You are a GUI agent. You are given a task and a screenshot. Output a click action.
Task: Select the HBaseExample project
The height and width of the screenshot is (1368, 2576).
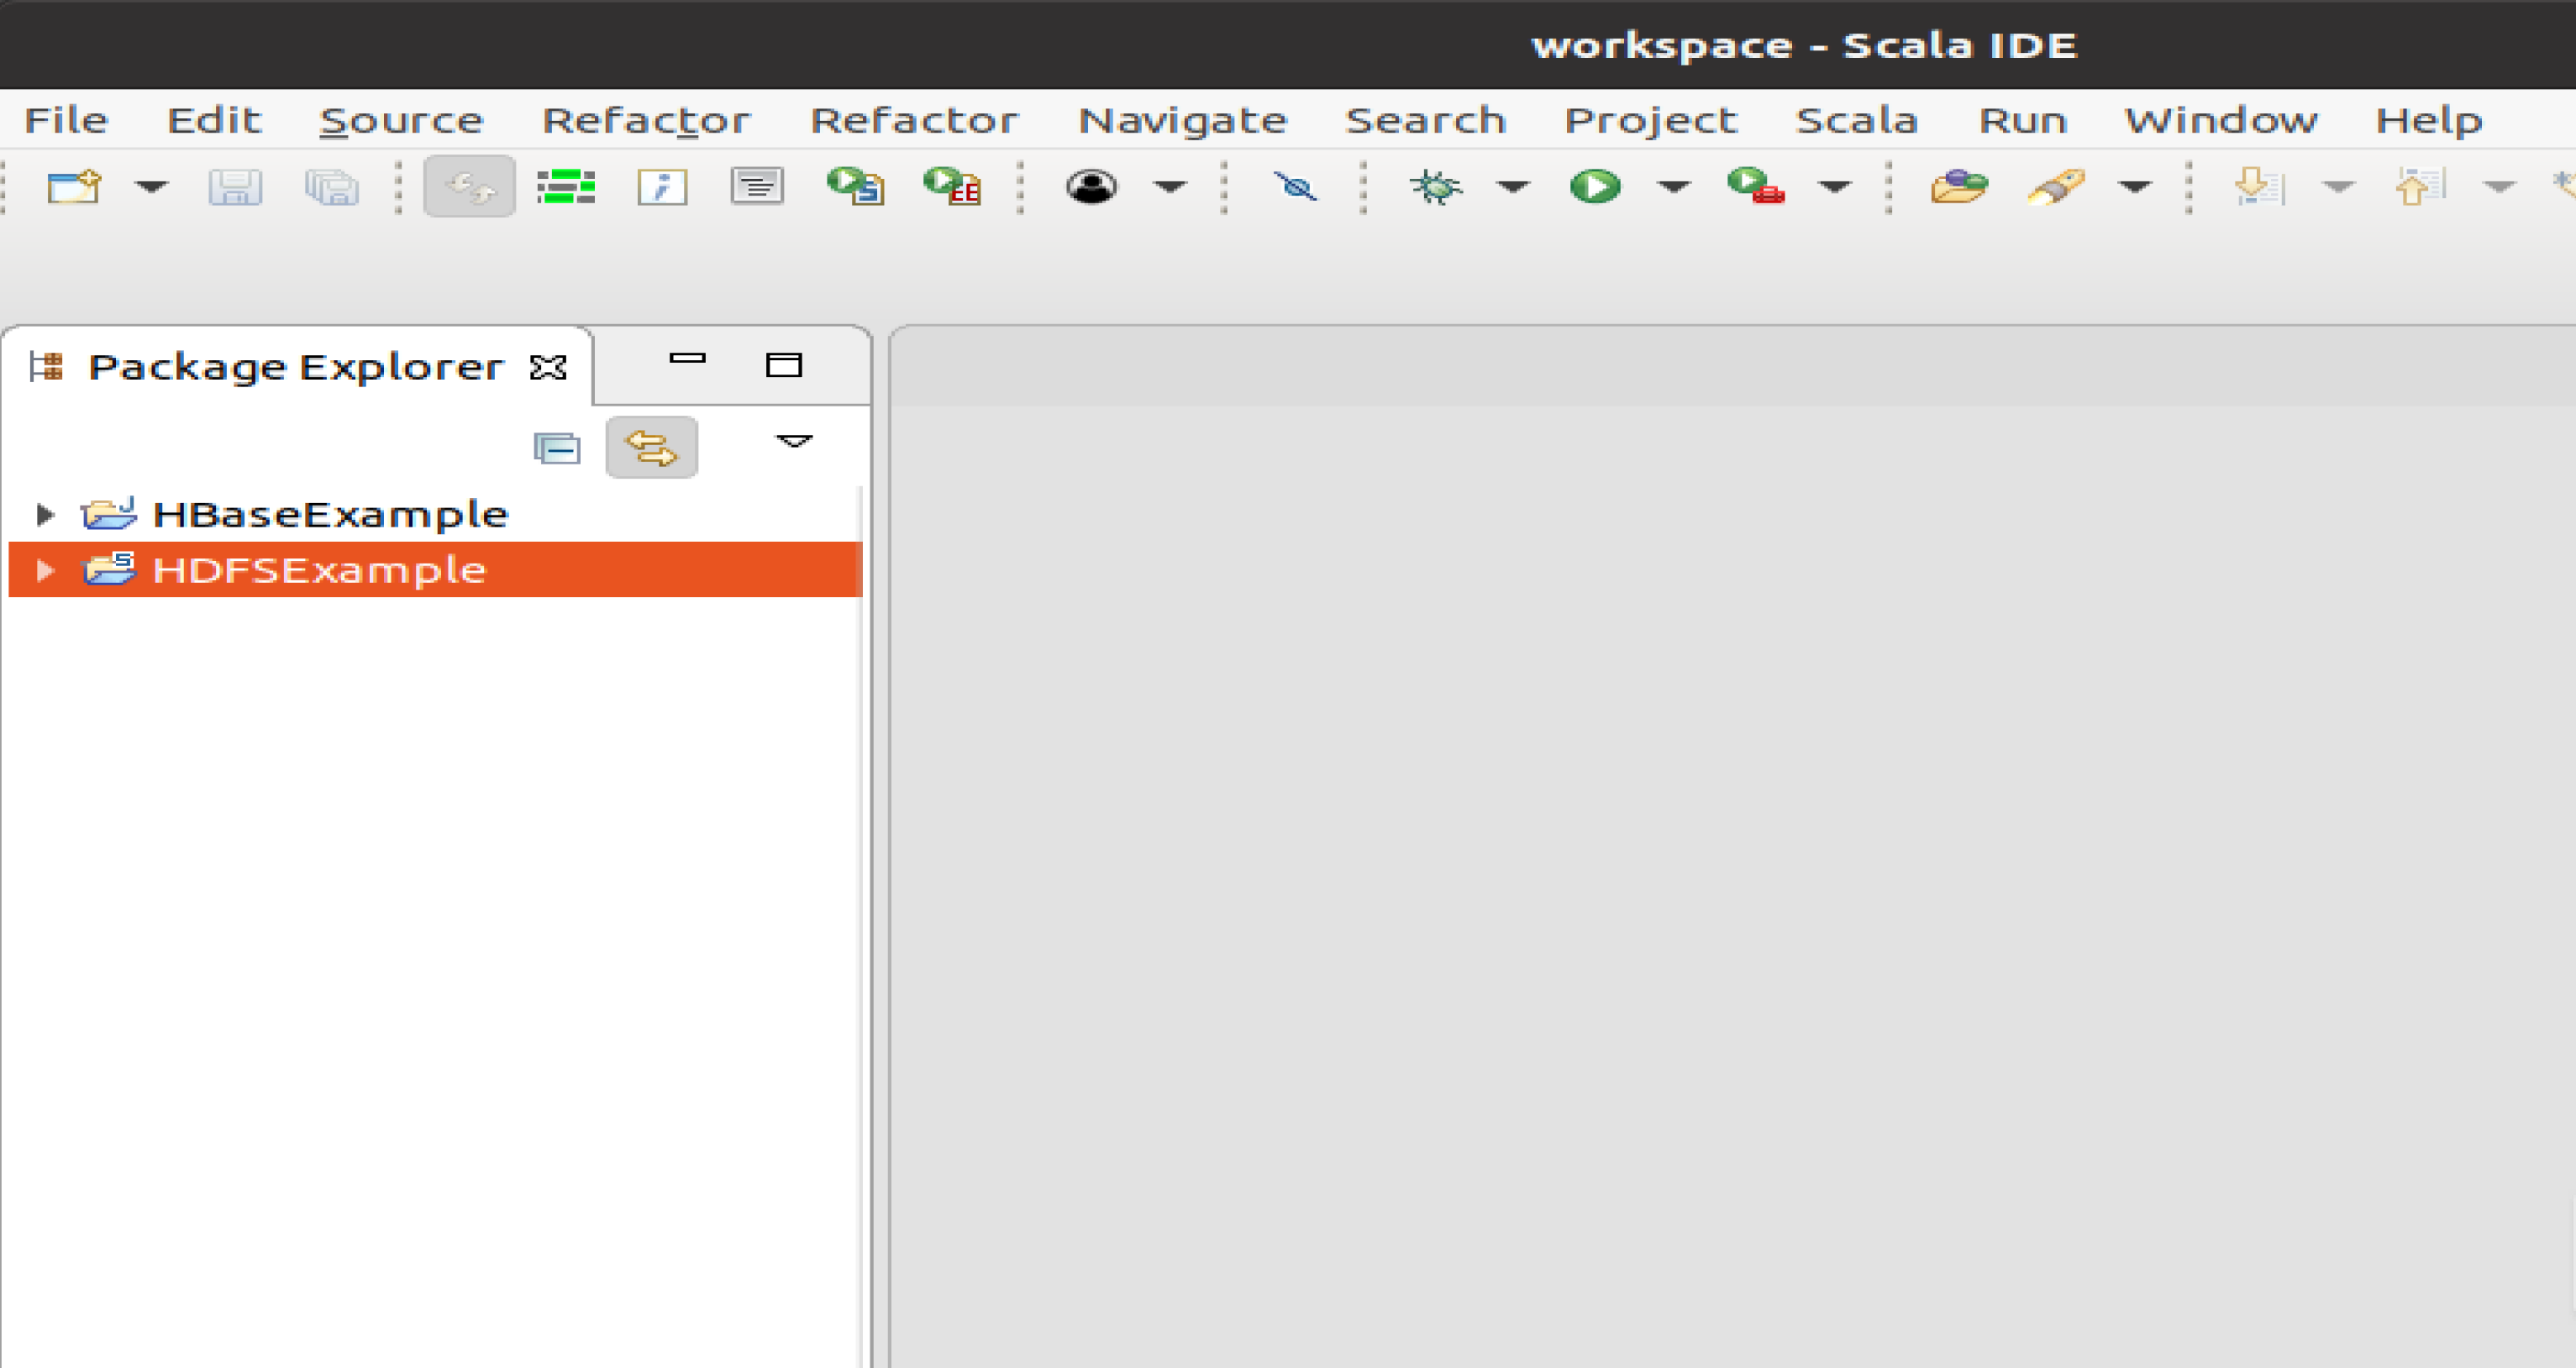[330, 515]
